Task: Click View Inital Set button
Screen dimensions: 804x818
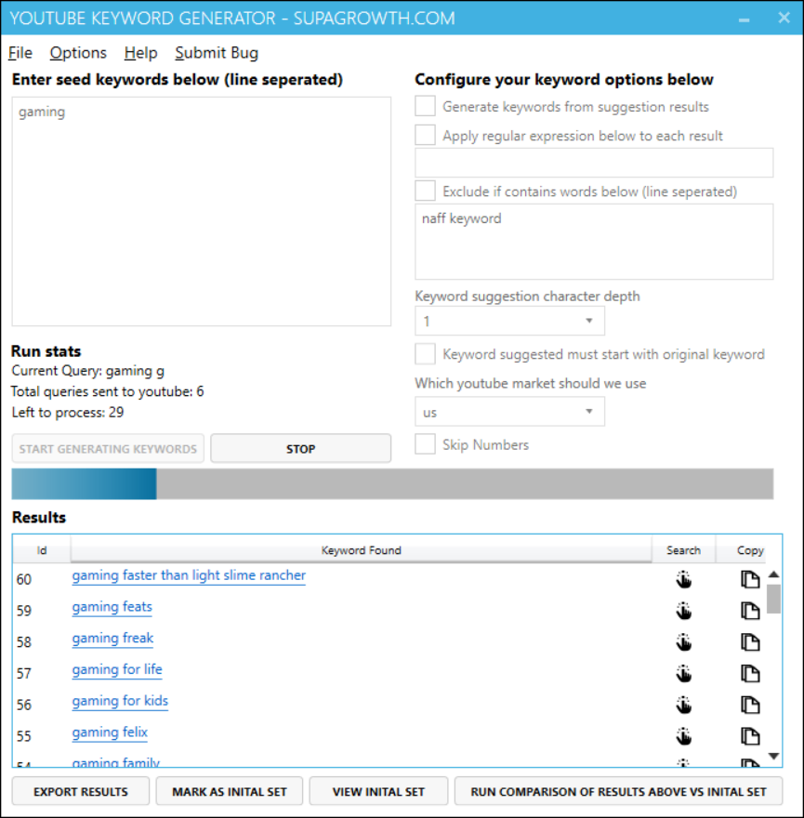Action: tap(378, 791)
